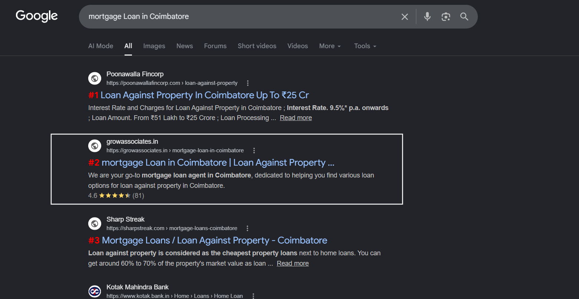Open three-dot menu for growassociates.in result

(x=254, y=150)
